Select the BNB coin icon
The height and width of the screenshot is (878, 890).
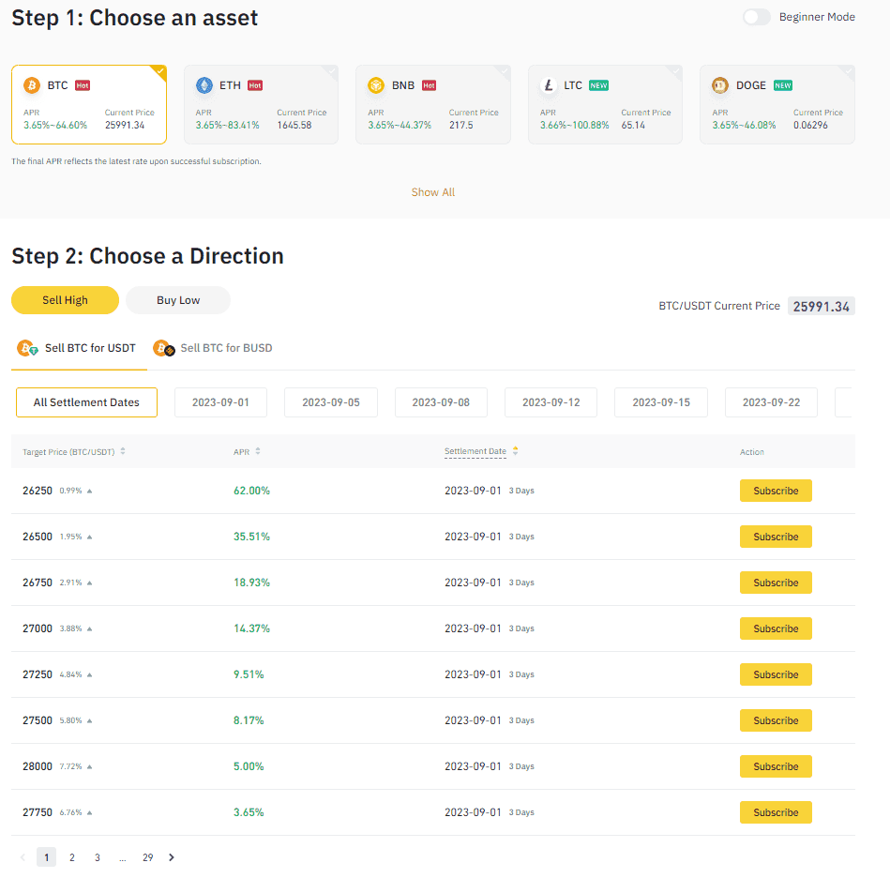coord(378,85)
